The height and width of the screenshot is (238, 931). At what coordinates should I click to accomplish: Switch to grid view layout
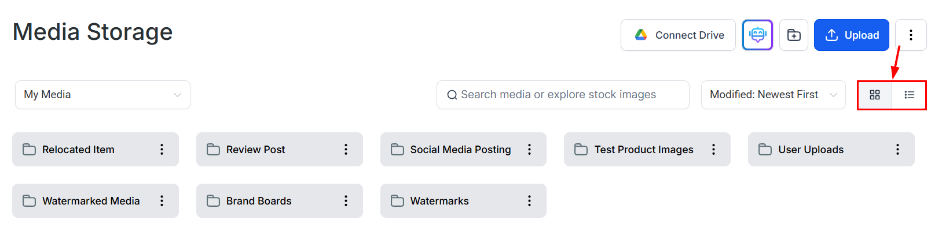pos(874,95)
